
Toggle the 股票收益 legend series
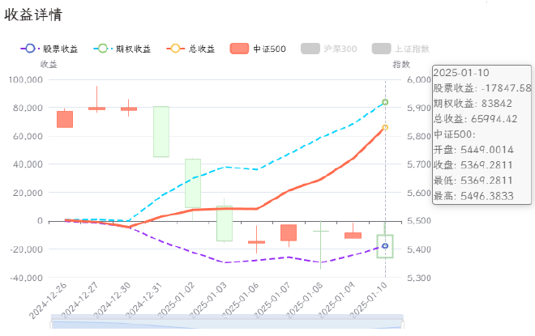click(49, 49)
